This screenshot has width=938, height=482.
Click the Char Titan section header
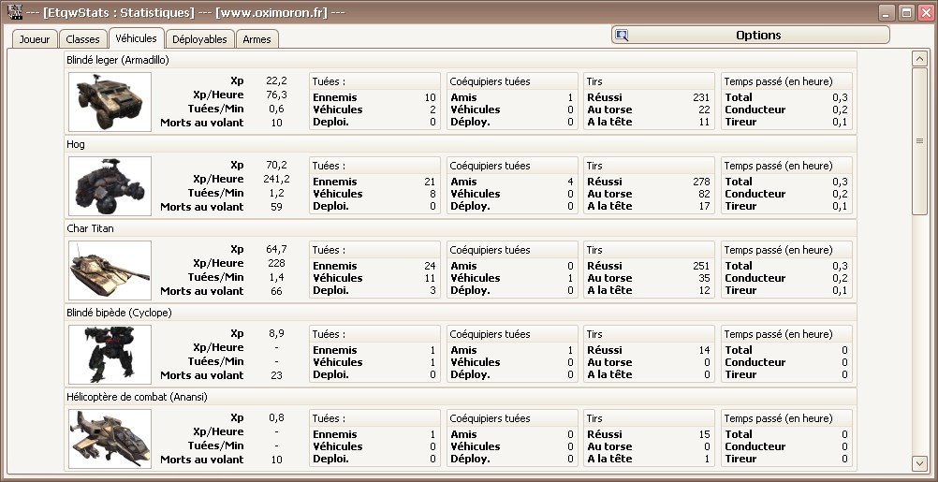(x=460, y=228)
